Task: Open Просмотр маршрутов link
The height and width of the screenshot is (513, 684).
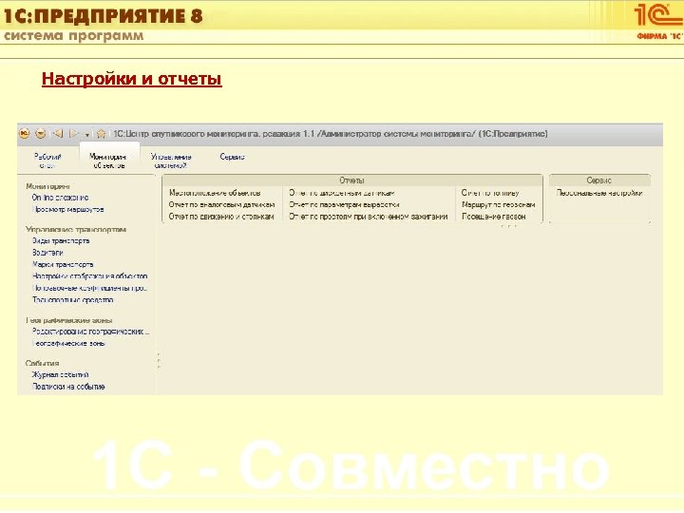Action: [x=68, y=209]
